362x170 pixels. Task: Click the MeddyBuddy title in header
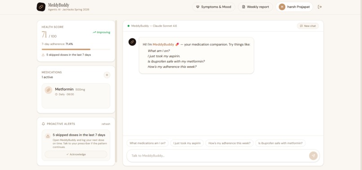(x=59, y=5)
